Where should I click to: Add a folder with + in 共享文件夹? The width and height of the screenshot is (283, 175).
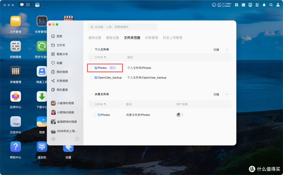[227, 94]
